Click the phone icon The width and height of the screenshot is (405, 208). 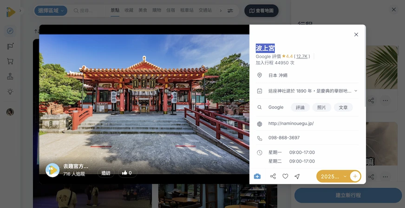(x=260, y=138)
